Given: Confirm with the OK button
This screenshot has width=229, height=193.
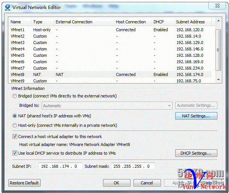Looking at the screenshot, I should pos(117,183).
